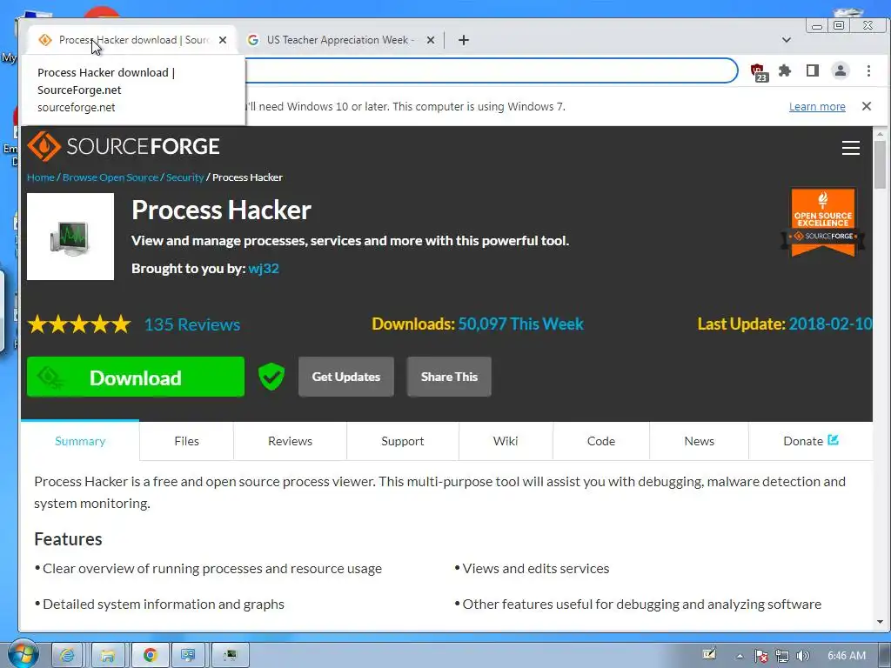This screenshot has width=891, height=668.
Task: Click the scrollbar down arrow
Action: click(x=880, y=622)
